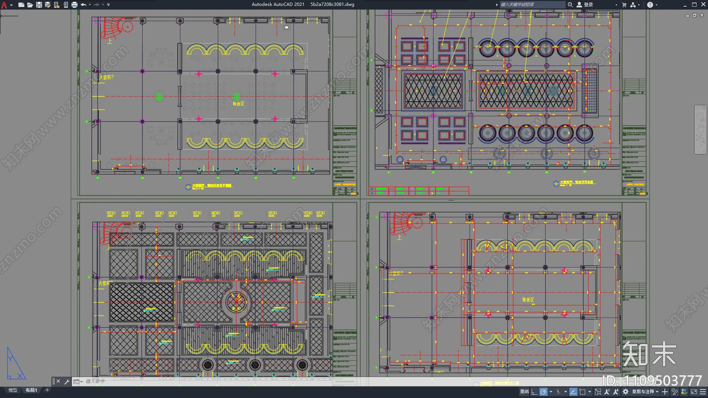The width and height of the screenshot is (708, 398).
Task: Toggle annotation visibility icon
Action: 607,392
